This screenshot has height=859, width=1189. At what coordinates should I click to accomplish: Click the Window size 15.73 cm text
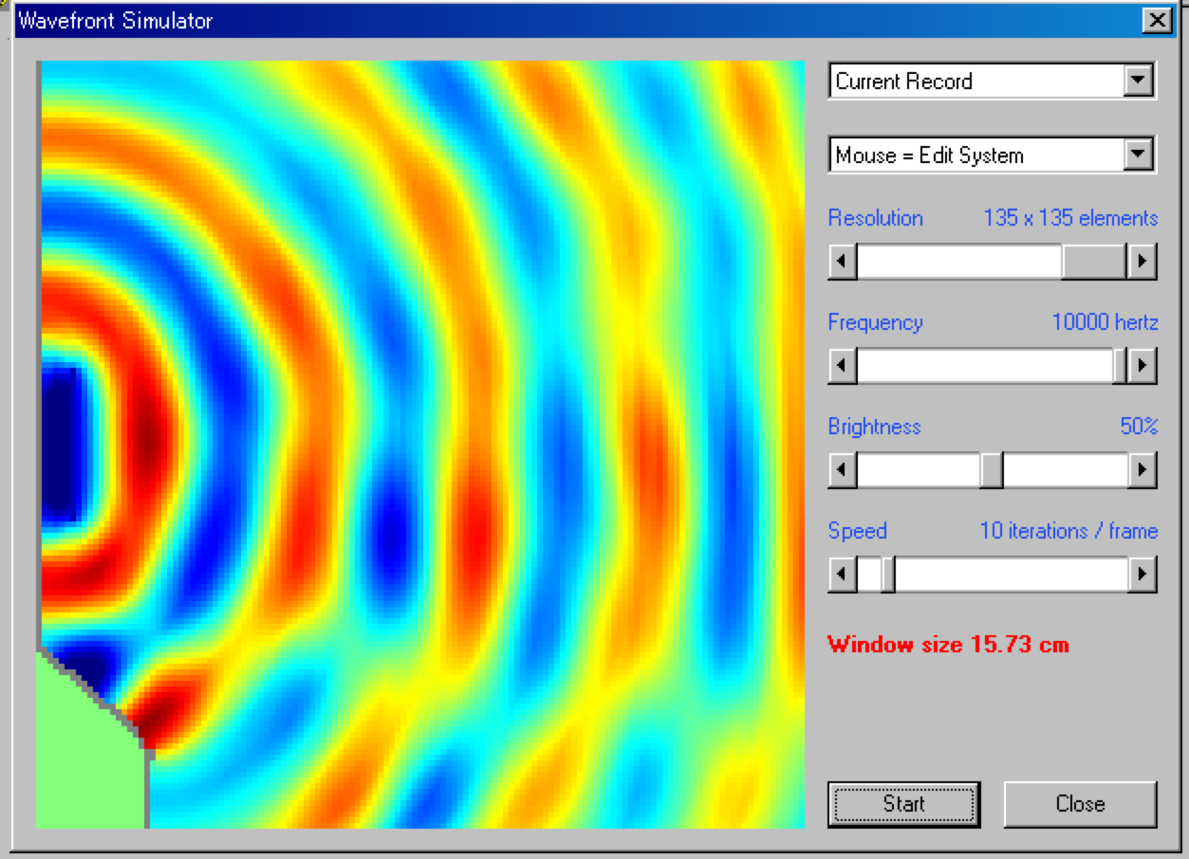pos(948,645)
